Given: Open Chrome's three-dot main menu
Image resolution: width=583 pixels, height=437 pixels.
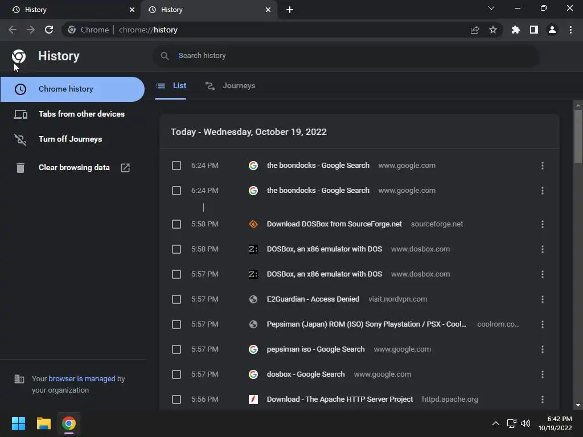Looking at the screenshot, I should pos(570,30).
